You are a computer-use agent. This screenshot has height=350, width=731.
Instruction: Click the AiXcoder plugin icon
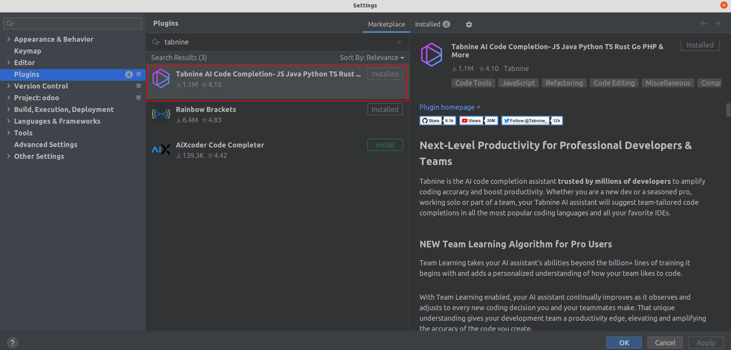[x=161, y=149]
